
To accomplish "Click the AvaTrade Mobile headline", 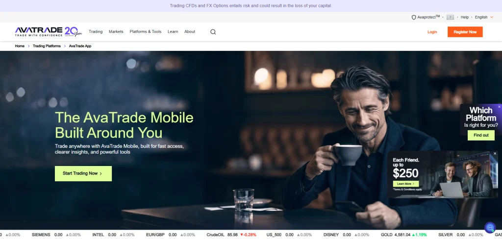I will [124, 125].
